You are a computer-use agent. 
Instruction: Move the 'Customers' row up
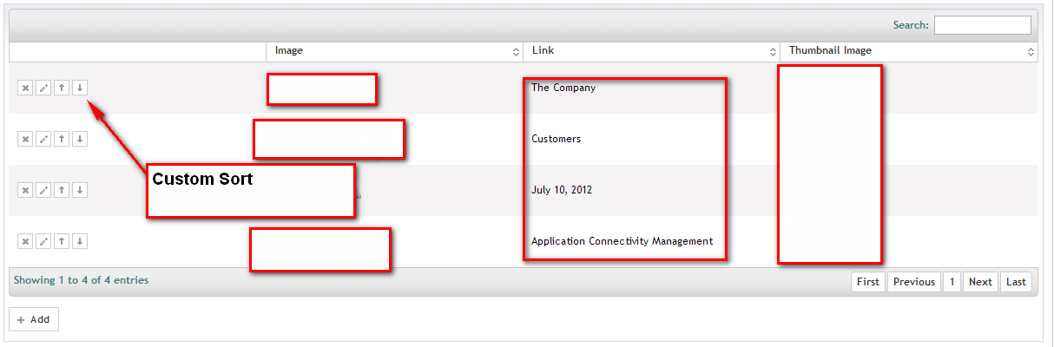[x=62, y=139]
